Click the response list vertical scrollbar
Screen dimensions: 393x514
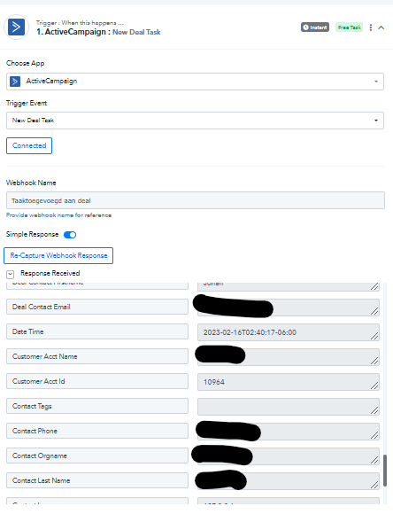pyautogui.click(x=385, y=471)
